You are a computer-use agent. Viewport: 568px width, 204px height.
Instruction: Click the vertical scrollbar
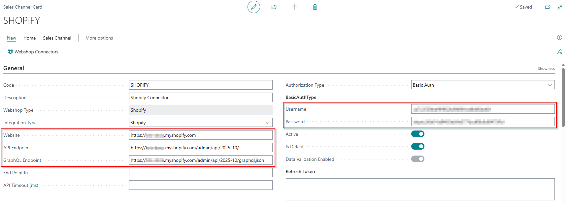563,97
